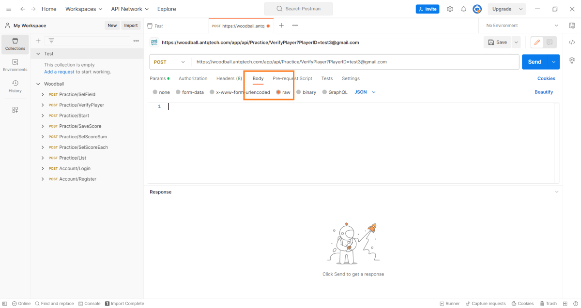Open the user avatar menu
Viewport: 581px width, 308px height.
coord(477,9)
